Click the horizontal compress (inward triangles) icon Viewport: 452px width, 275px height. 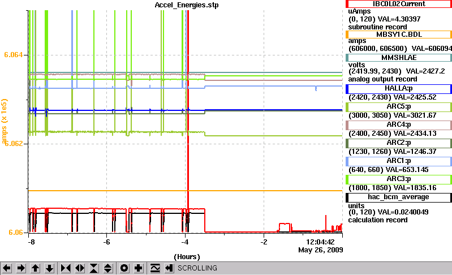66,268
